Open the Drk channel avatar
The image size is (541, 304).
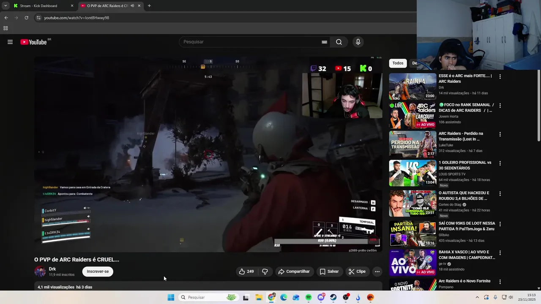pos(40,271)
